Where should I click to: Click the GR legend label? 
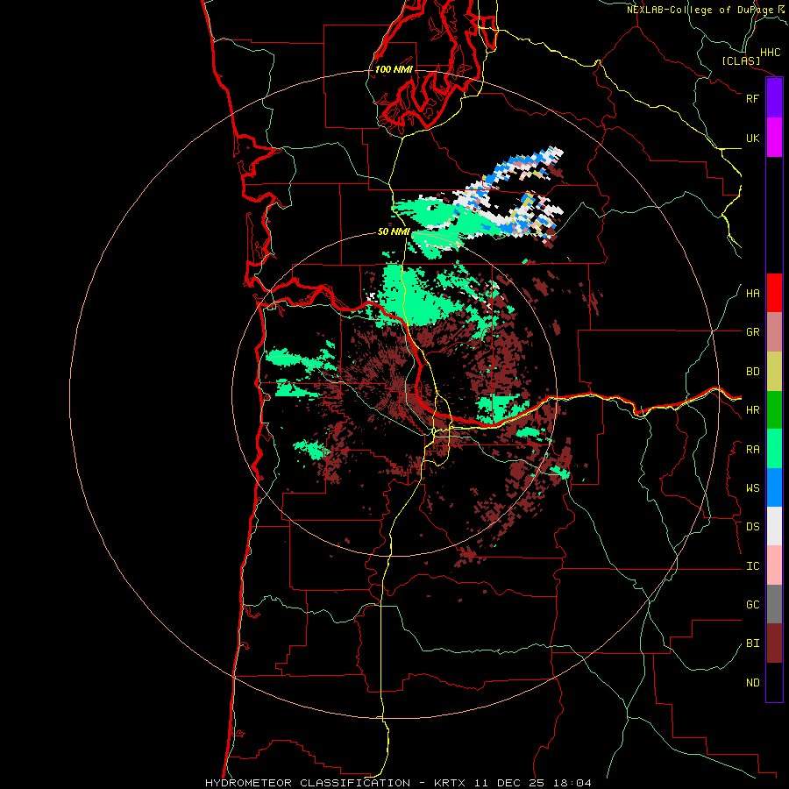click(x=752, y=332)
